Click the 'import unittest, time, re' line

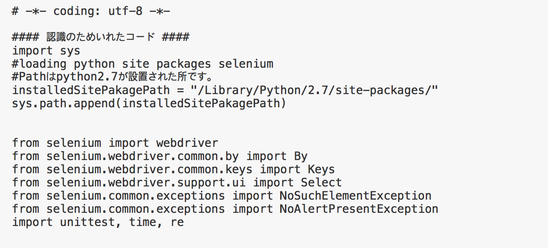click(x=98, y=222)
